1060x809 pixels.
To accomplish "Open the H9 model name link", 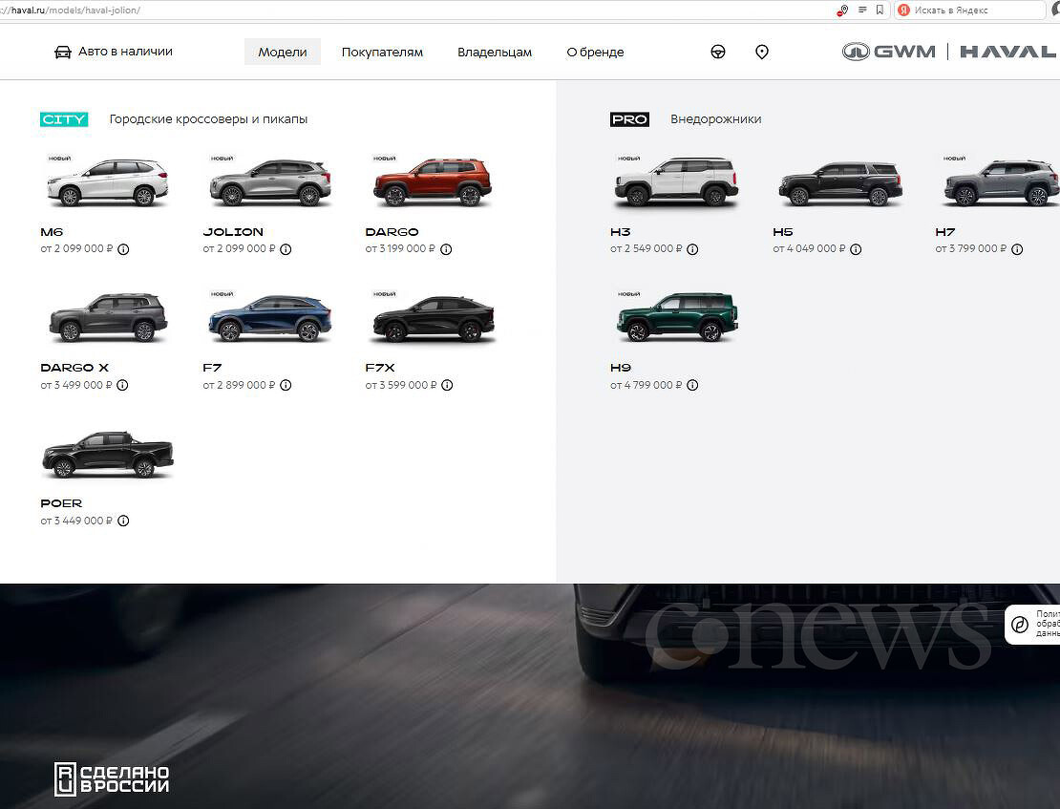I will pyautogui.click(x=621, y=368).
